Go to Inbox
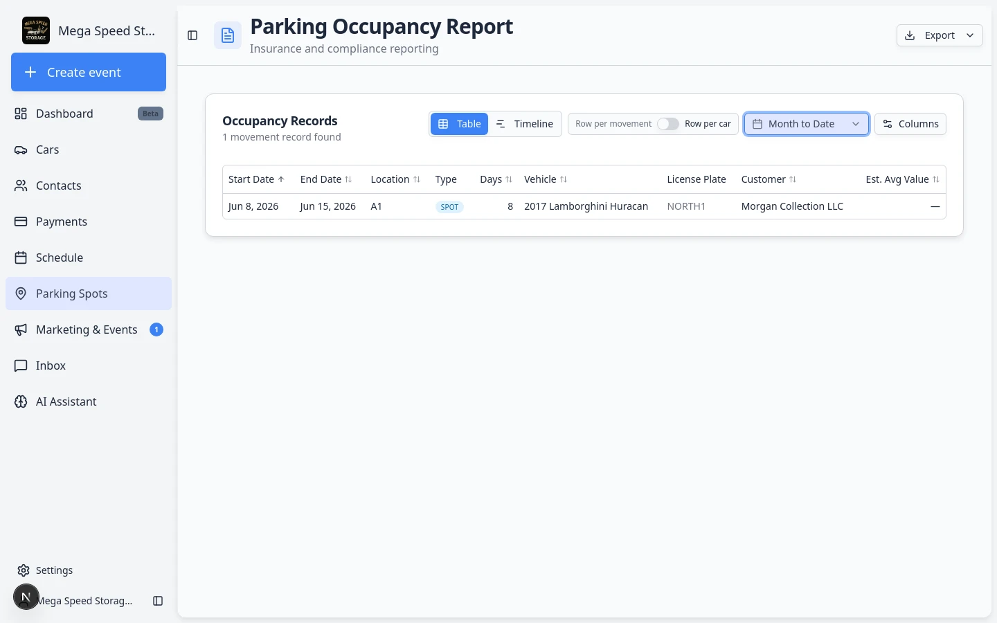 pyautogui.click(x=89, y=365)
